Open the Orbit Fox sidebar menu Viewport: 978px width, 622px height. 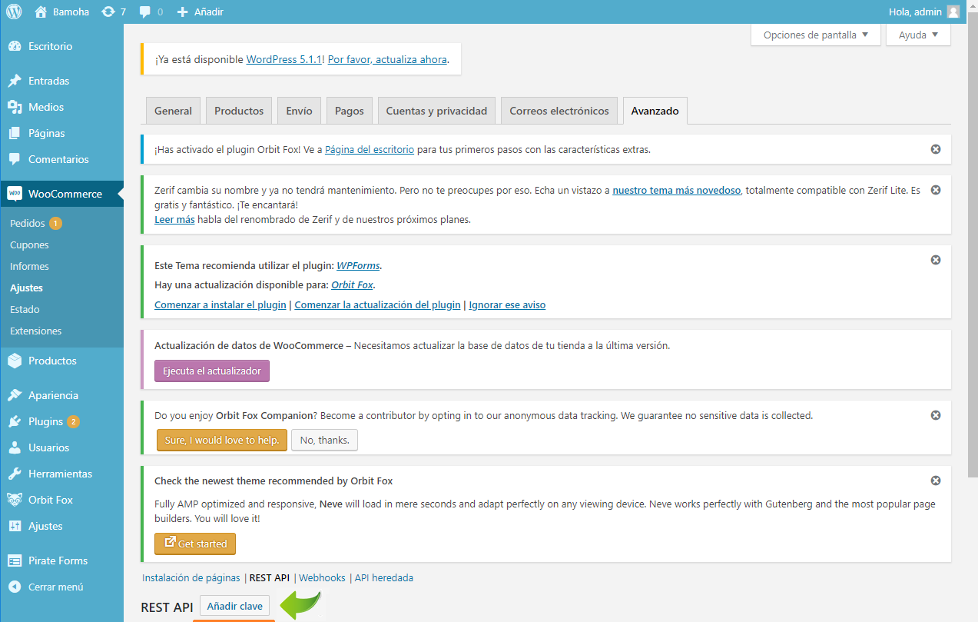(50, 500)
